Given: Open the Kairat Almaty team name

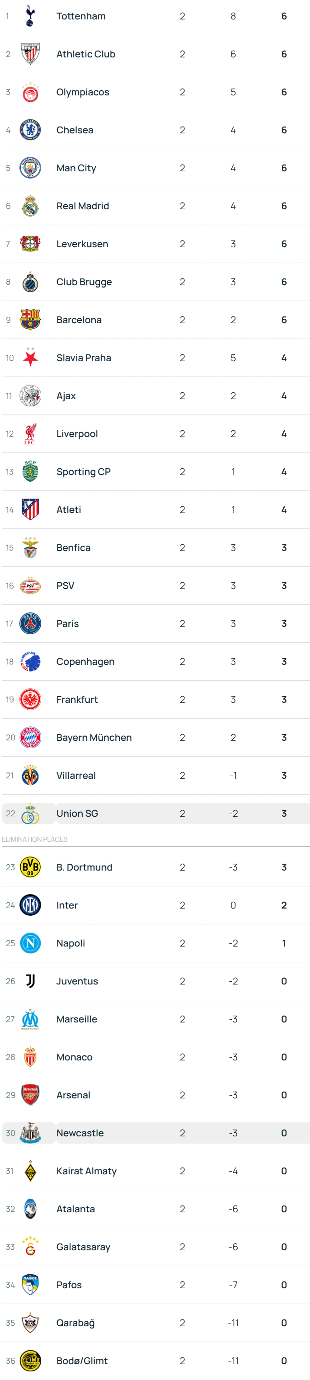Looking at the screenshot, I should (x=86, y=1171).
